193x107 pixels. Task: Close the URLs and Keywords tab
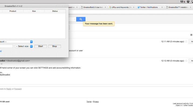coord(134,7)
